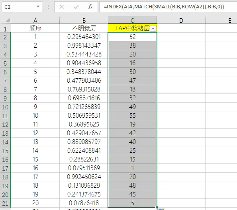237x210 pixels.
Task: Click the AutoFill options icon below column C
Action: (161, 209)
